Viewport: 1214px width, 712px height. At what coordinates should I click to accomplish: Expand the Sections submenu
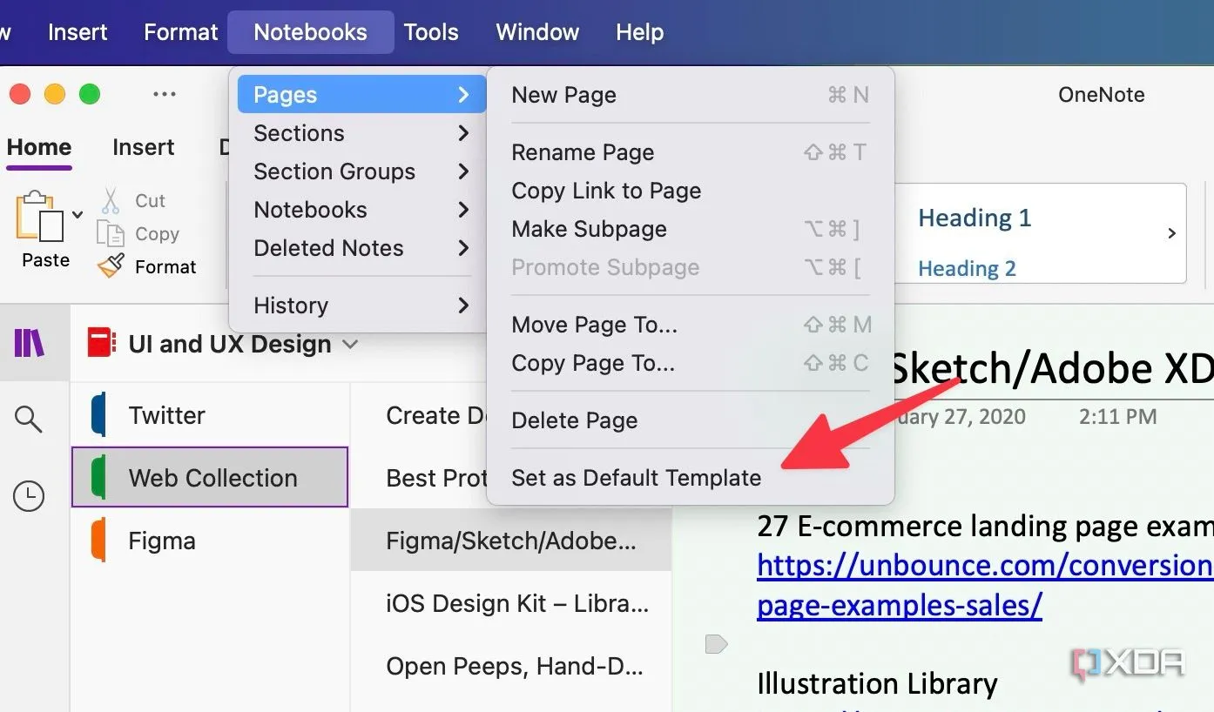361,133
